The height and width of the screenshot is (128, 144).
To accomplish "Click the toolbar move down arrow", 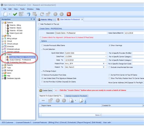I will click(x=61, y=14).
